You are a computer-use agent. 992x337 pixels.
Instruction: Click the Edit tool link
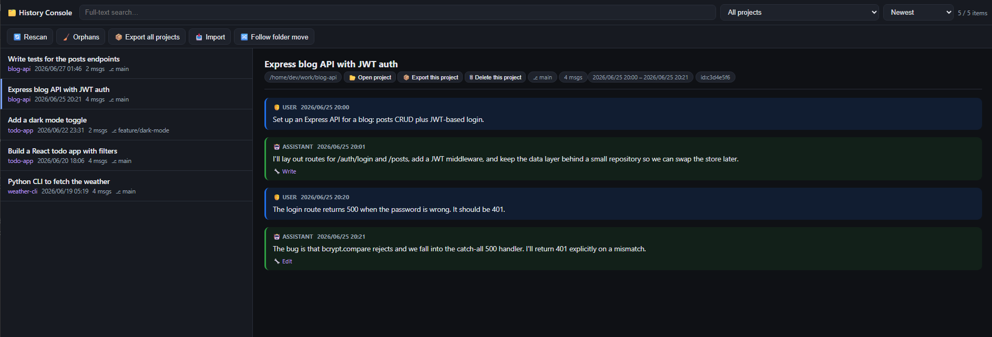(287, 261)
